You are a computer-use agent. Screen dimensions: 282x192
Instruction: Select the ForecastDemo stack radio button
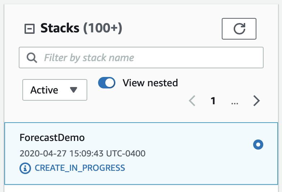tap(258, 145)
